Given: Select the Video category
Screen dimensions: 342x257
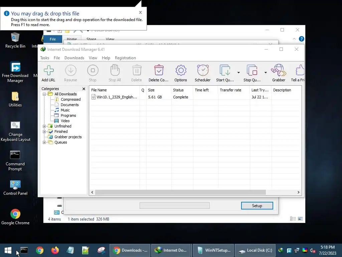Looking at the screenshot, I should click(65, 121).
